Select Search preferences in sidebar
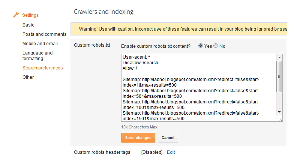The height and width of the screenshot is (168, 300). 42,68
